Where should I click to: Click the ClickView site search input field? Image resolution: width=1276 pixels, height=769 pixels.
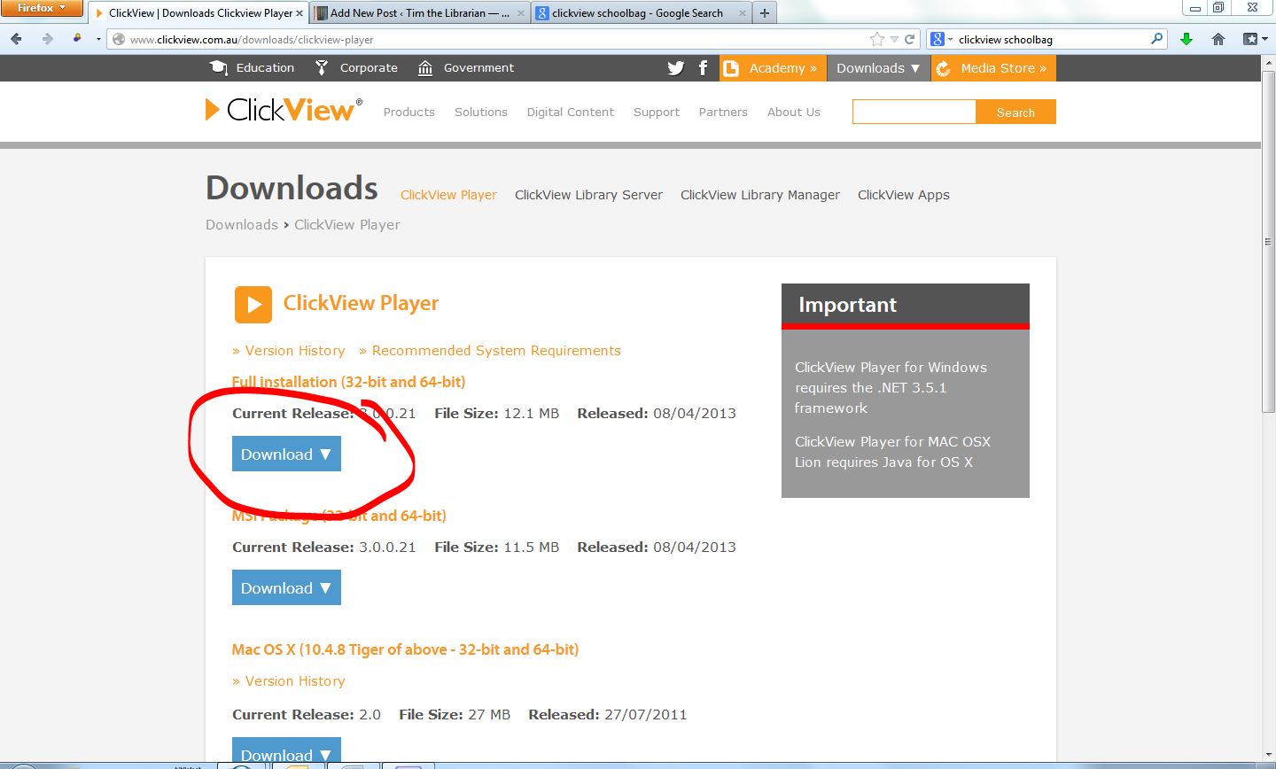[914, 112]
